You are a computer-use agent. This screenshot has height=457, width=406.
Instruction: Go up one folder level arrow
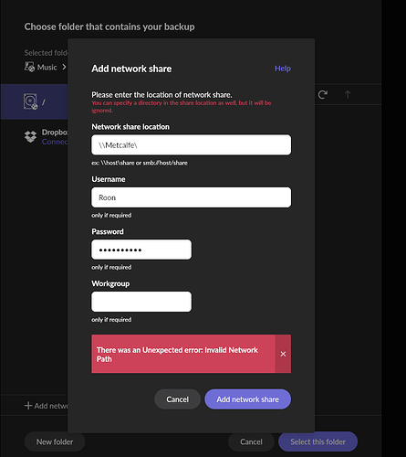(348, 94)
